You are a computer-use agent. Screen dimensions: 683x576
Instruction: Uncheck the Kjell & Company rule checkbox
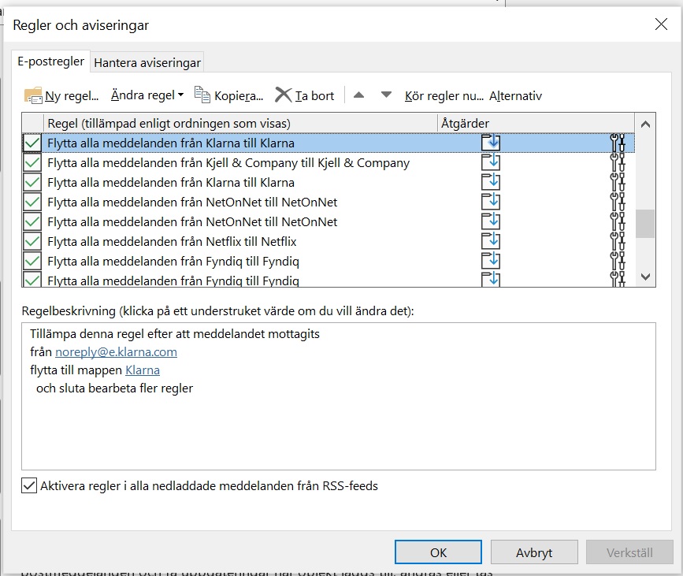[32, 163]
